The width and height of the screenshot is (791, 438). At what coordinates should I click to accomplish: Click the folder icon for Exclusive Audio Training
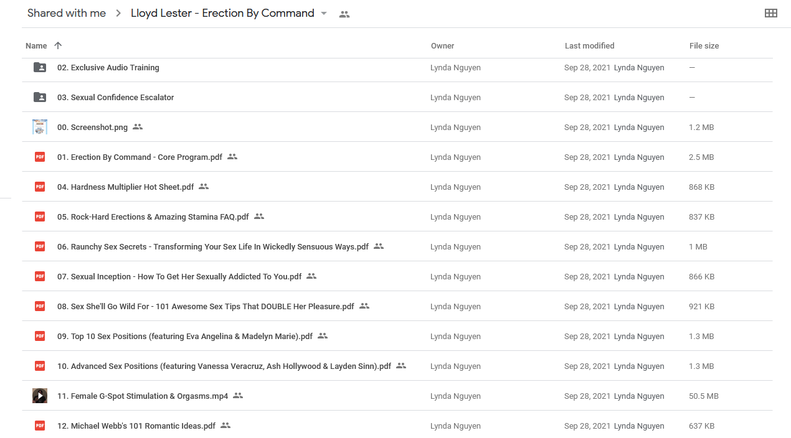point(40,67)
